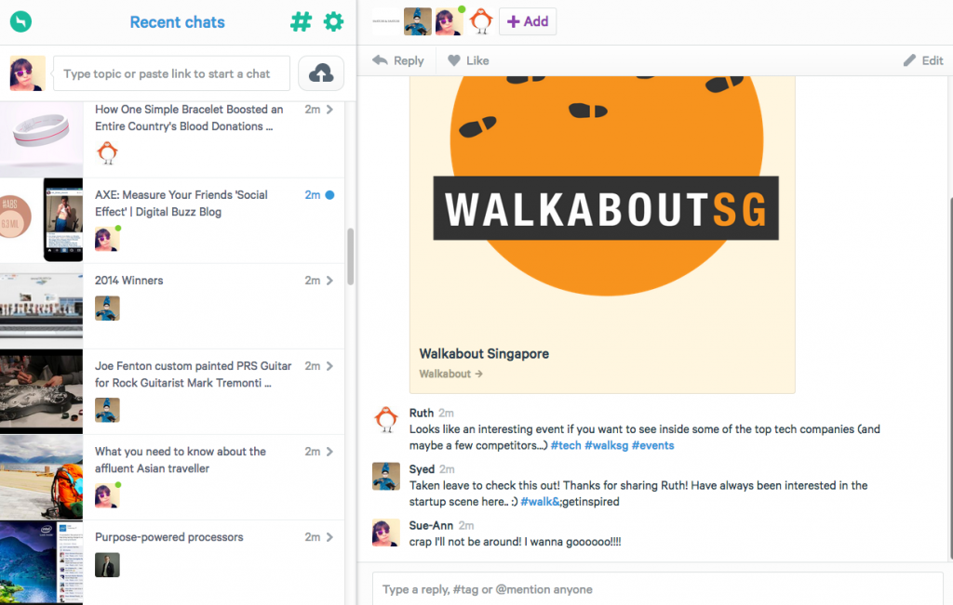
Task: Open the settings gear icon
Action: click(333, 21)
